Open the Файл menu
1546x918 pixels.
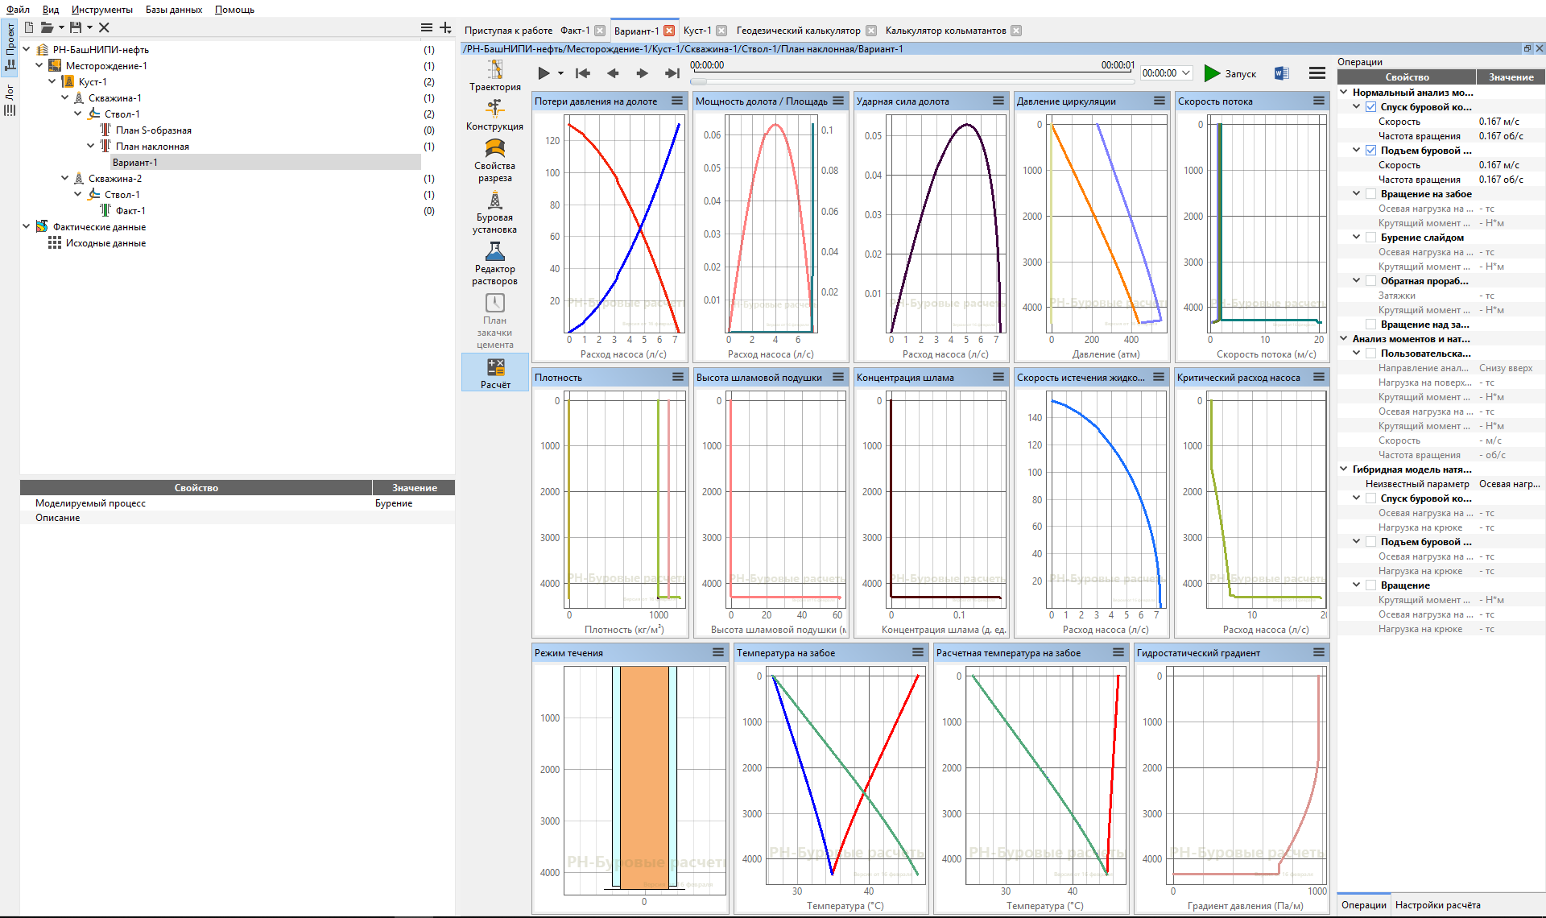18,10
